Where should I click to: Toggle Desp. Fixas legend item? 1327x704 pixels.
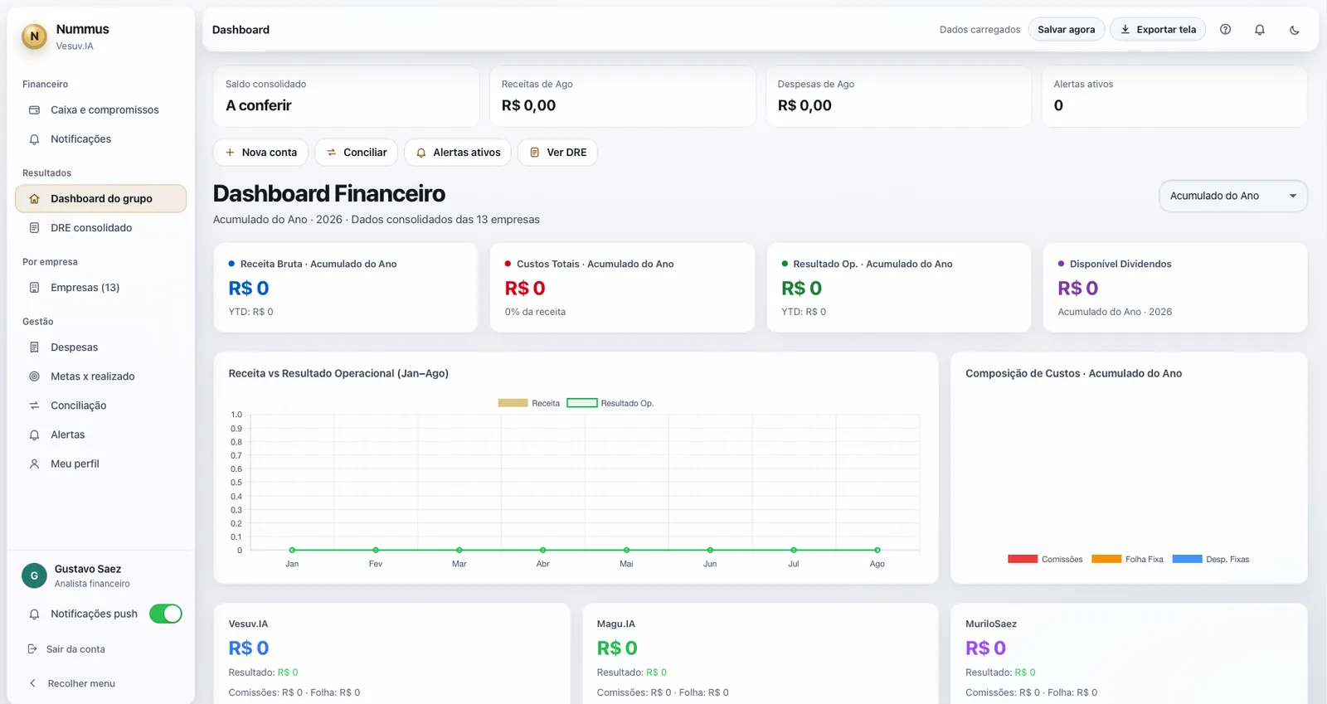1211,559
